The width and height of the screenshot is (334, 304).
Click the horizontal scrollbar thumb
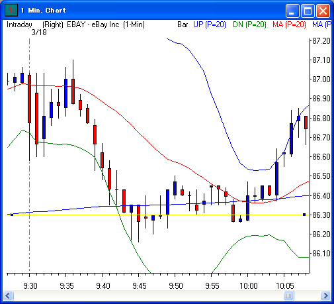tap(288, 295)
